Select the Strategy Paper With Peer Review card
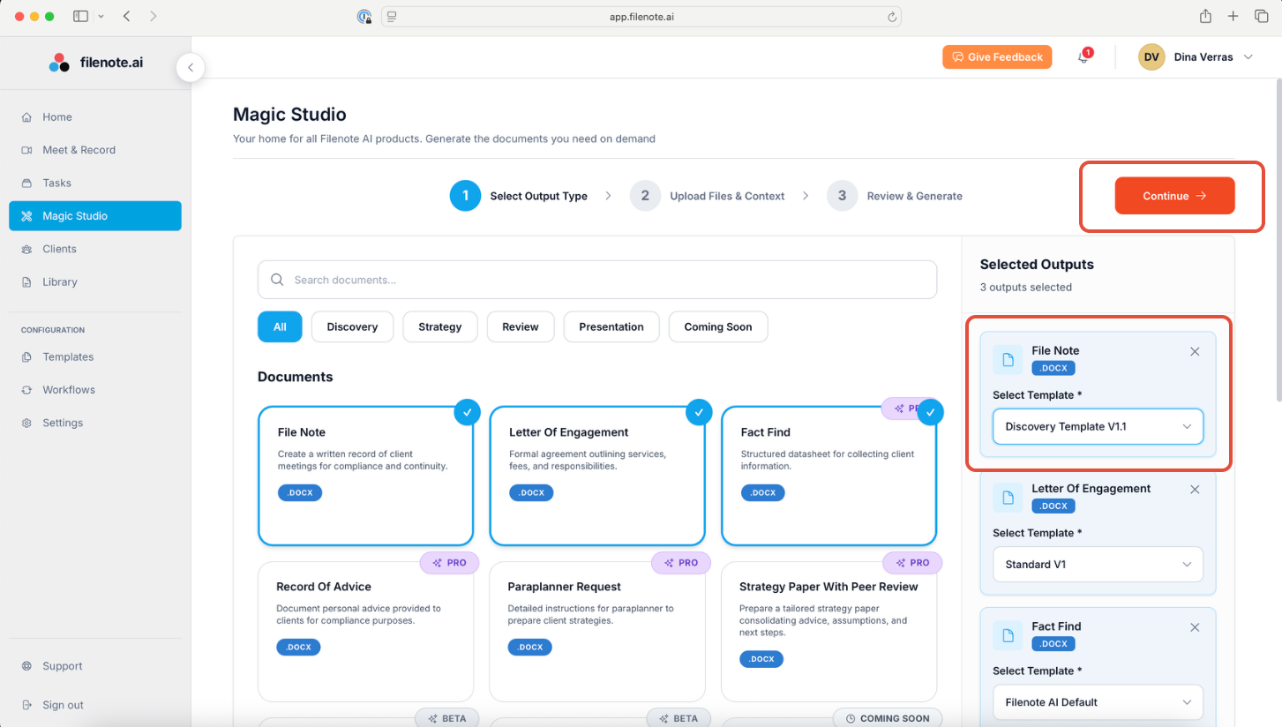1282x727 pixels. [828, 632]
